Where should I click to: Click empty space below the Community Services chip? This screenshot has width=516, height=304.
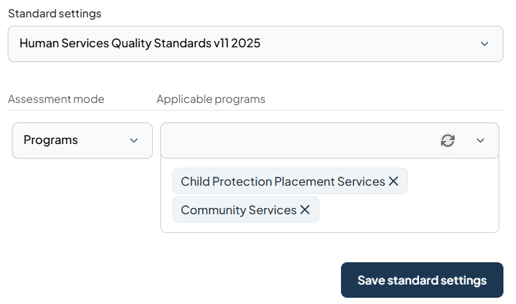[245, 227]
